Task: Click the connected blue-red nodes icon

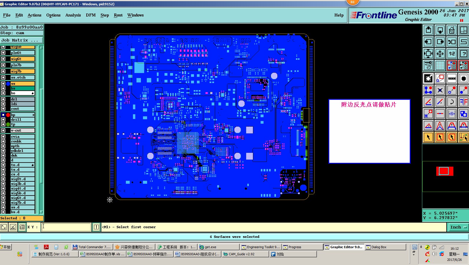Action: coord(428,90)
